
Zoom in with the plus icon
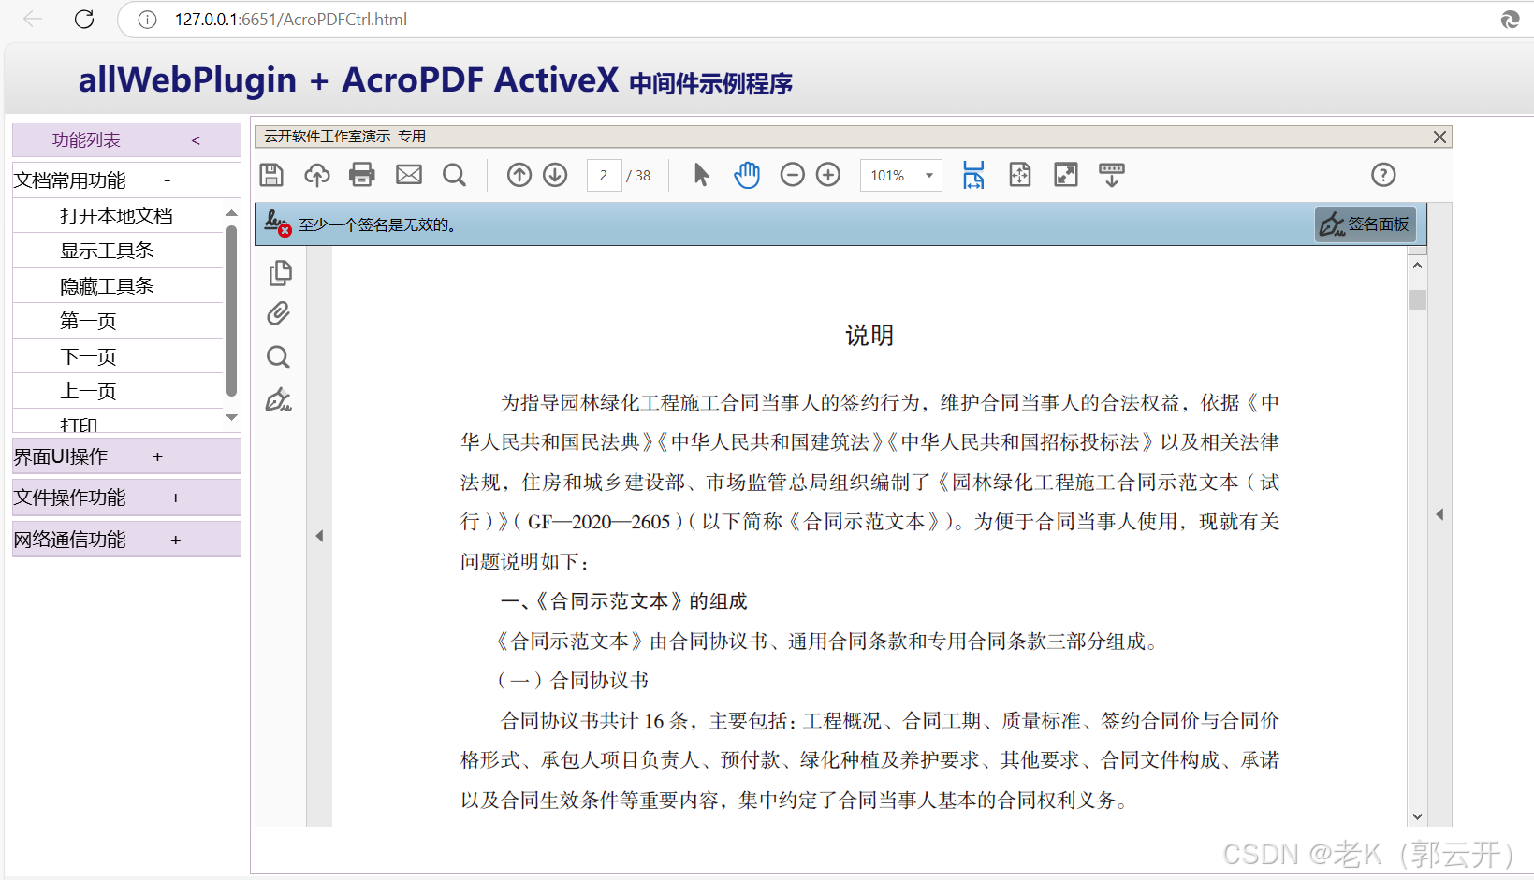[x=828, y=175]
